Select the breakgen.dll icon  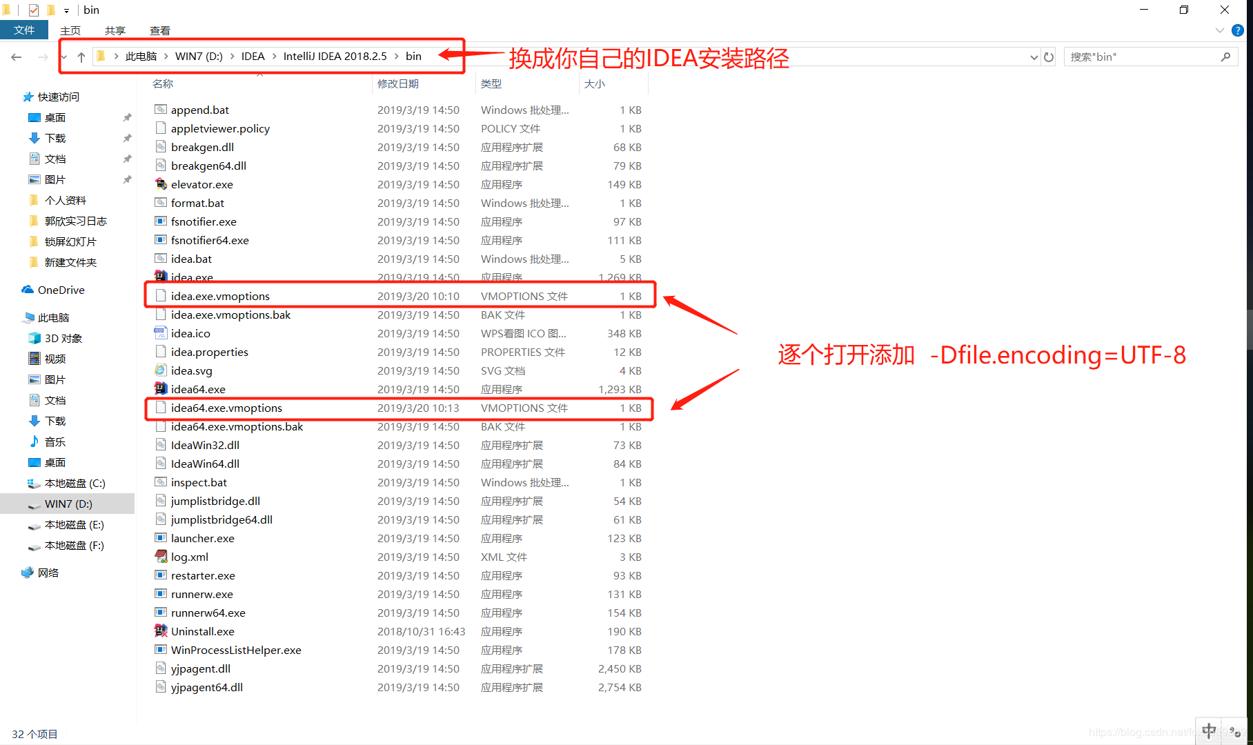(161, 146)
